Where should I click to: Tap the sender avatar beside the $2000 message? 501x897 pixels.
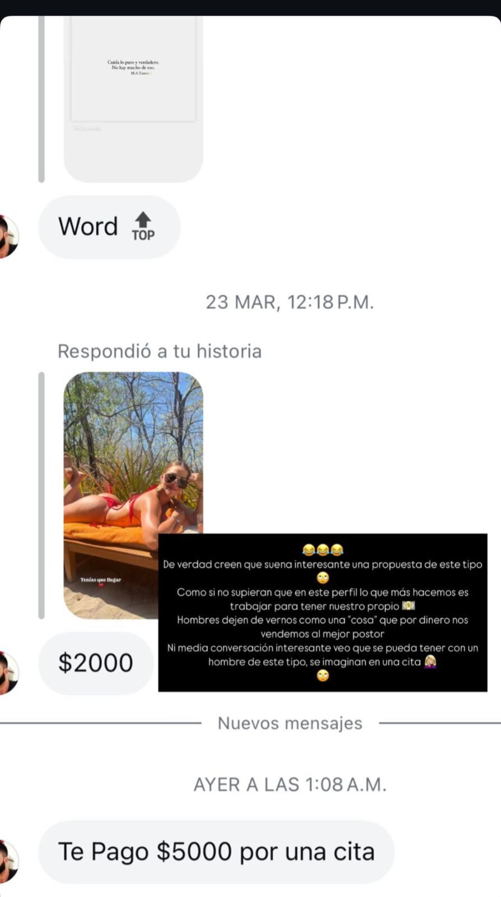click(8, 672)
